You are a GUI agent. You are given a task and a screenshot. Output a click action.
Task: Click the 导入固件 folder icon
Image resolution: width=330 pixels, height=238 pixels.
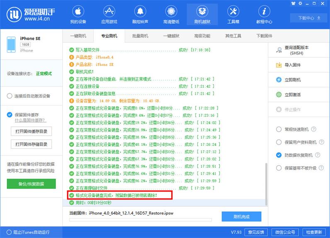[x=279, y=65]
